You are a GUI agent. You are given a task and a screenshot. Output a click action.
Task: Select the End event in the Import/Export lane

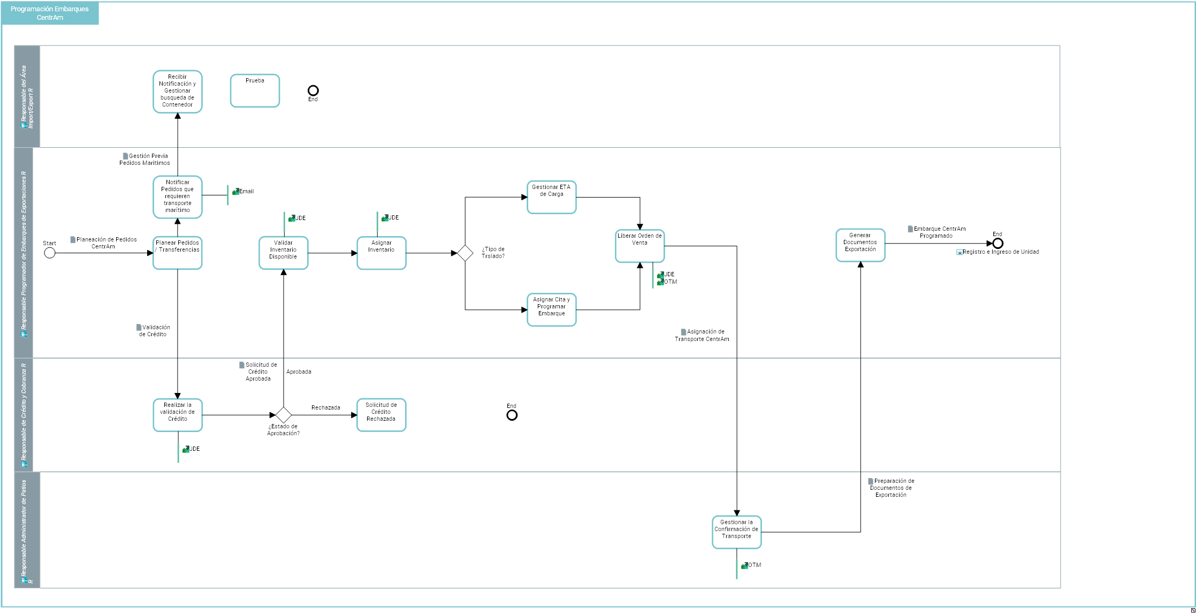313,90
